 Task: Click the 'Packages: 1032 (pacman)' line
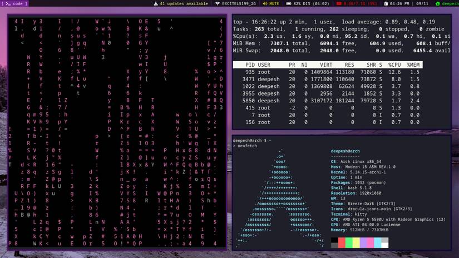[358, 182]
